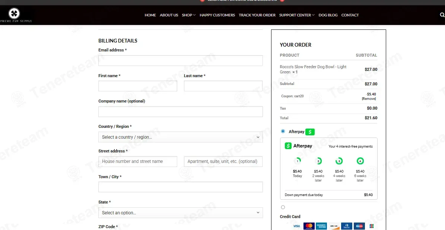
Task: Click the green Afterpay cash icon
Action: (310, 132)
